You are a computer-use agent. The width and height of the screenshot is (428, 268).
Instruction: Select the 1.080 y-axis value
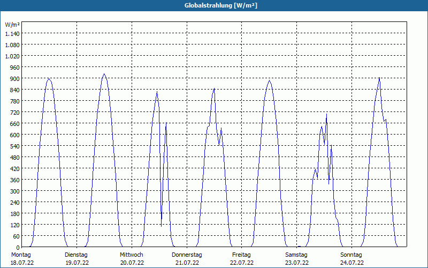tap(12, 45)
